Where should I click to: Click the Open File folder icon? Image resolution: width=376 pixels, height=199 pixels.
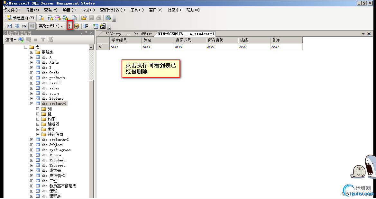tap(84, 18)
